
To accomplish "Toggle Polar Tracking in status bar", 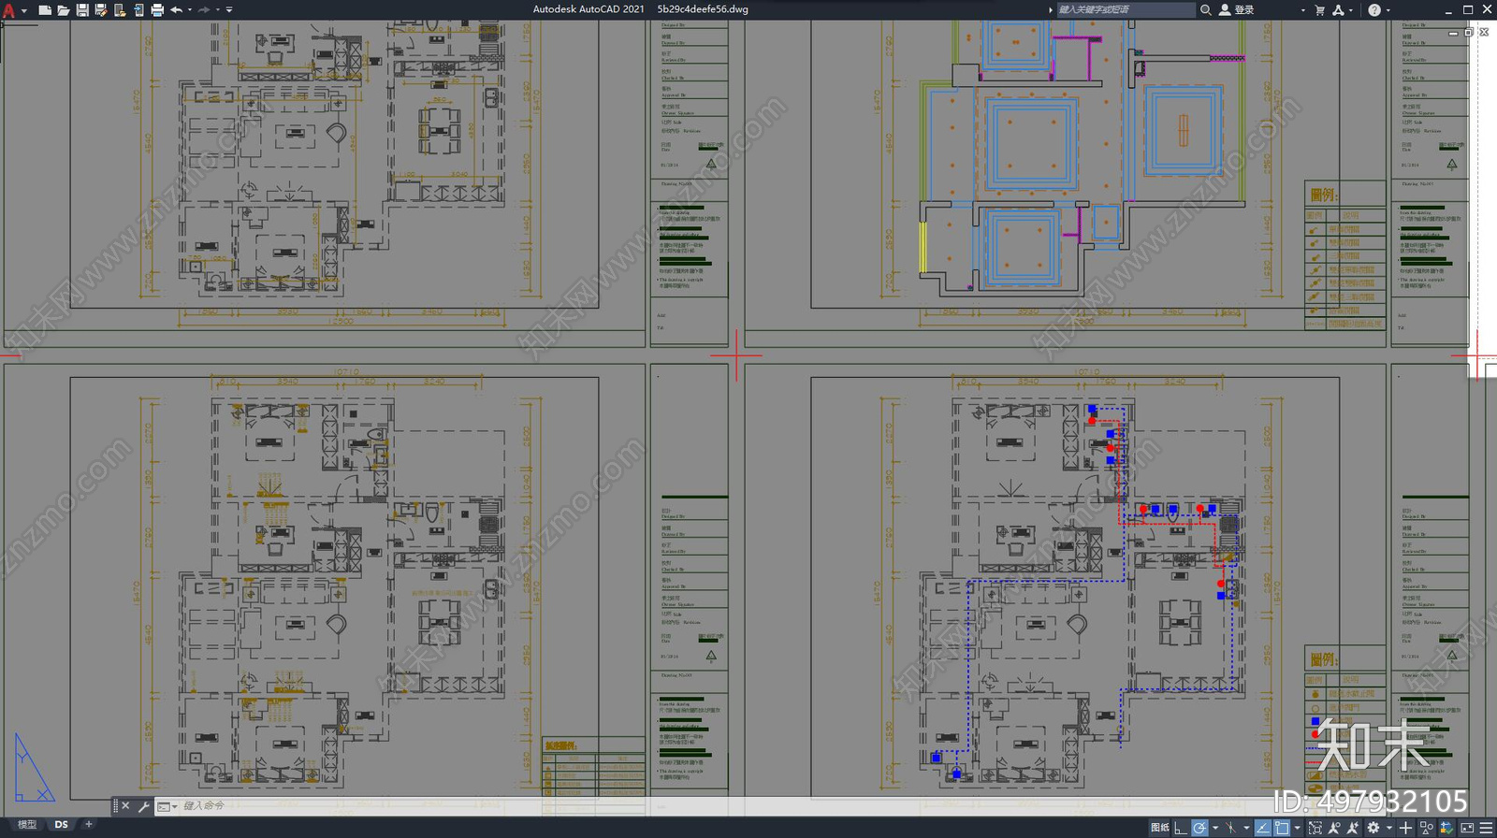I will pyautogui.click(x=1199, y=828).
